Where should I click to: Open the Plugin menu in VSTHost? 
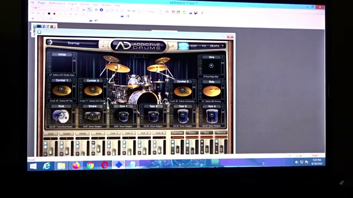[x=42, y=3]
